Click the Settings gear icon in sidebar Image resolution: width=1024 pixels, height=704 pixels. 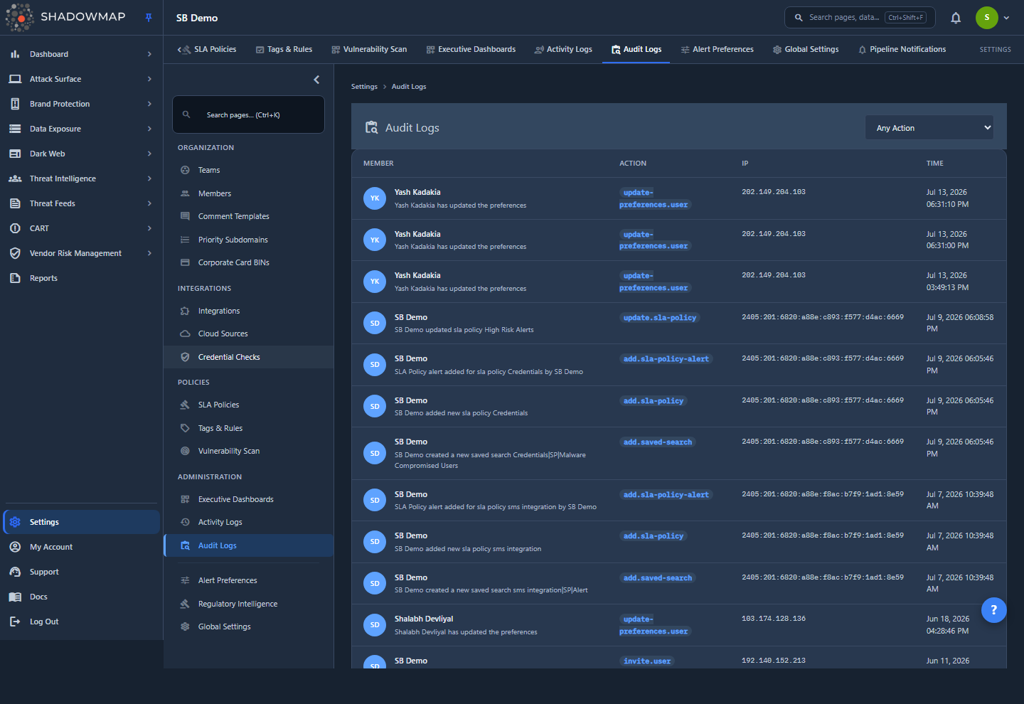15,522
